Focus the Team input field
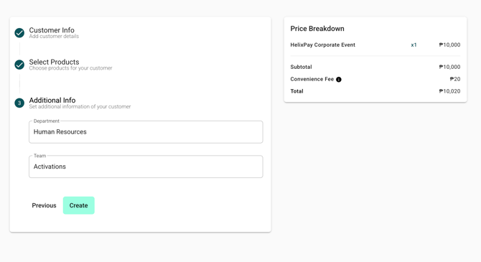The image size is (481, 262). pyautogui.click(x=146, y=167)
